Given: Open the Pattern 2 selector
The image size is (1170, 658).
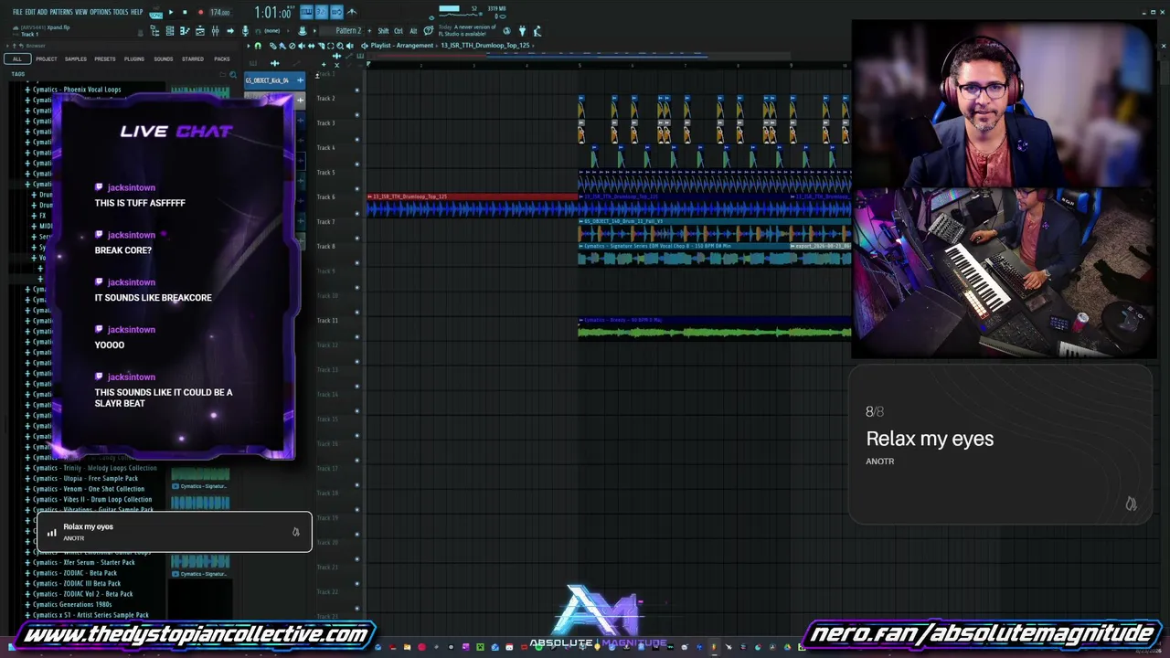Looking at the screenshot, I should (348, 31).
